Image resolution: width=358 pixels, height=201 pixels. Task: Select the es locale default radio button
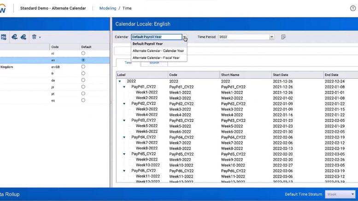83,100
